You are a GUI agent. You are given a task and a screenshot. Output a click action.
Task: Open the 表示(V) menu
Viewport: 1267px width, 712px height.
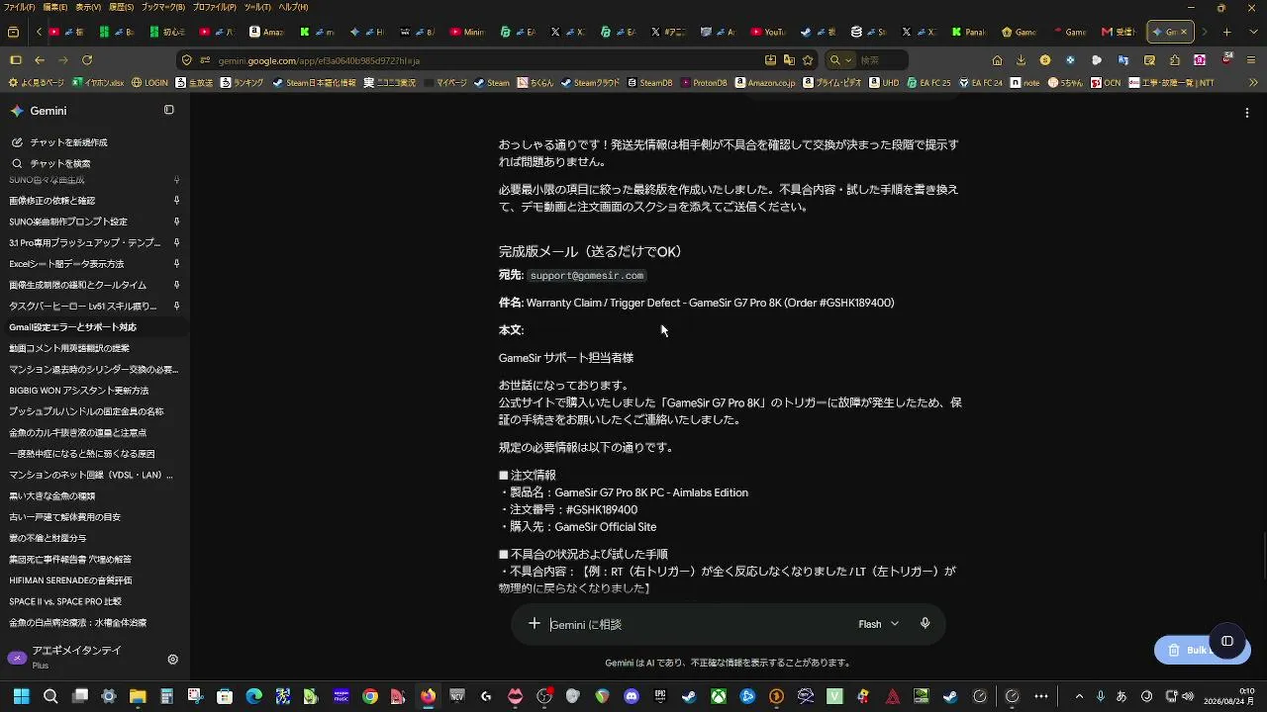pos(88,7)
